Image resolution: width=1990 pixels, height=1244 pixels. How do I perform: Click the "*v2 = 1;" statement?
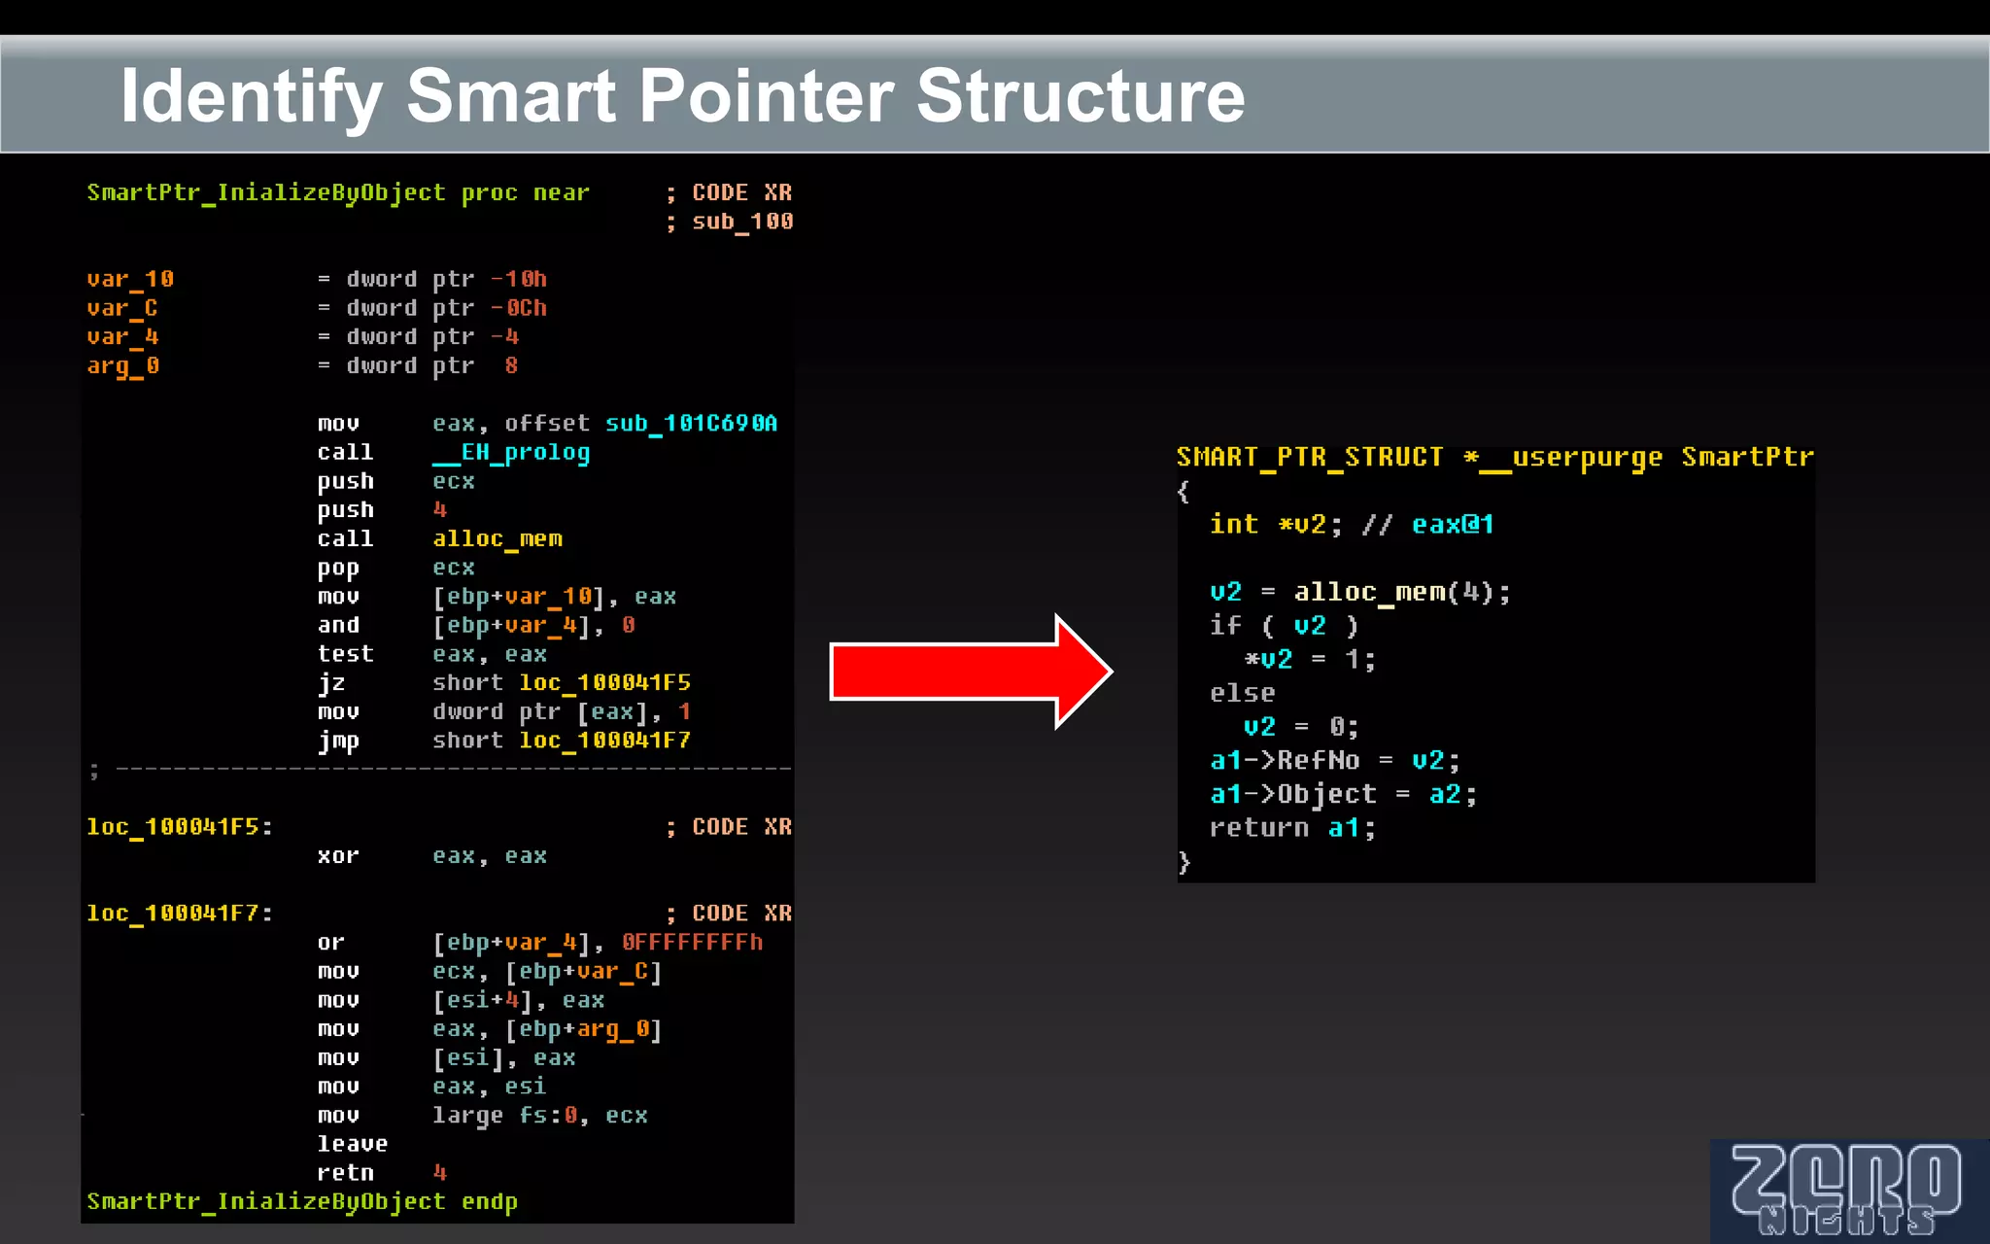(1310, 660)
